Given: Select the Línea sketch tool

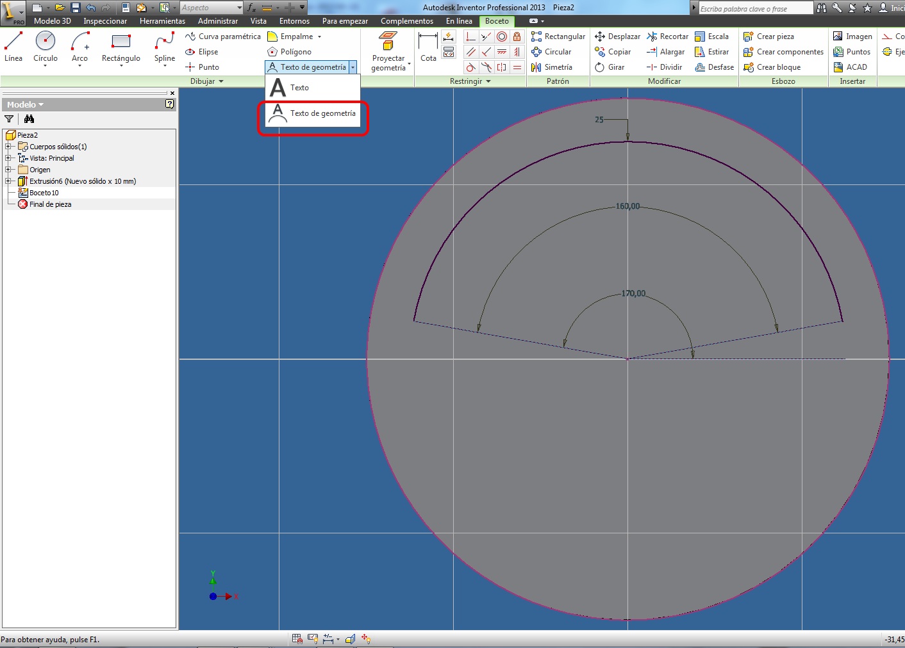Looking at the screenshot, I should pyautogui.click(x=13, y=47).
